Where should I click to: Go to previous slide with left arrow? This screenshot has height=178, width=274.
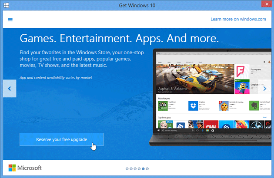pos(10,89)
